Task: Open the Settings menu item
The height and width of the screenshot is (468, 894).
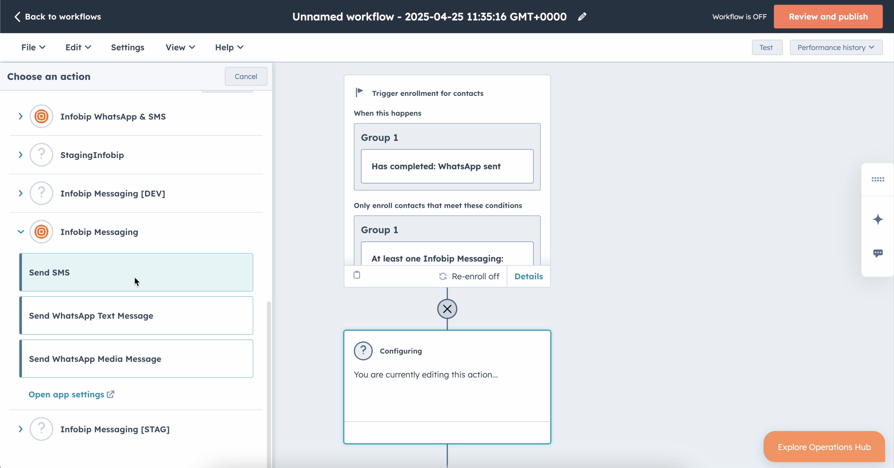Action: coord(127,47)
